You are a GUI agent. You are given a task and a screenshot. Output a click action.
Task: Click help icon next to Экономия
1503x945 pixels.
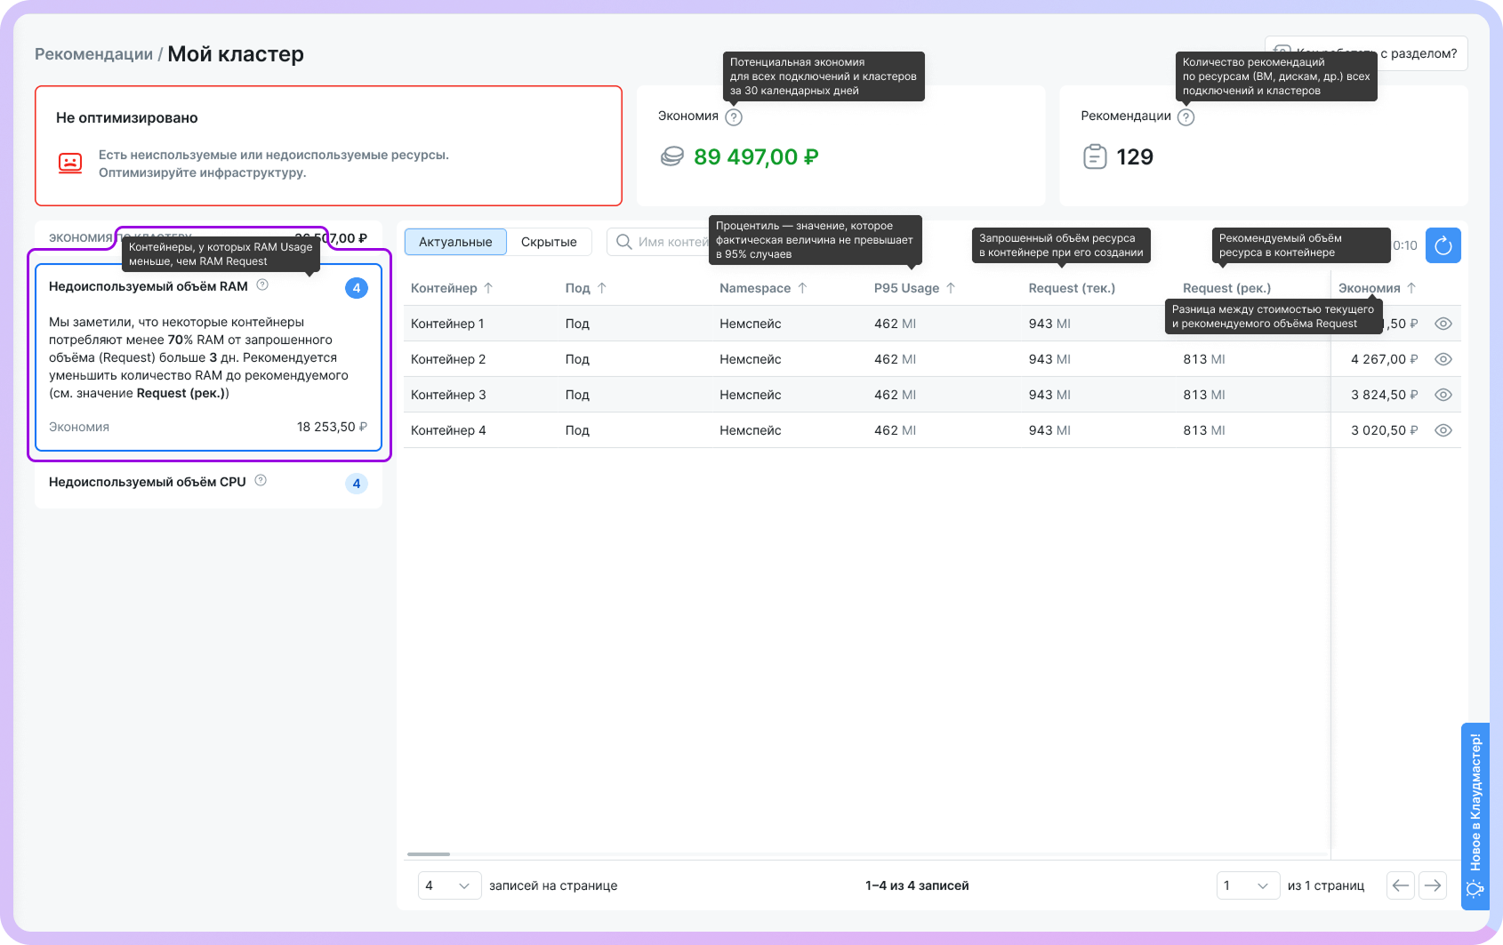coord(733,117)
